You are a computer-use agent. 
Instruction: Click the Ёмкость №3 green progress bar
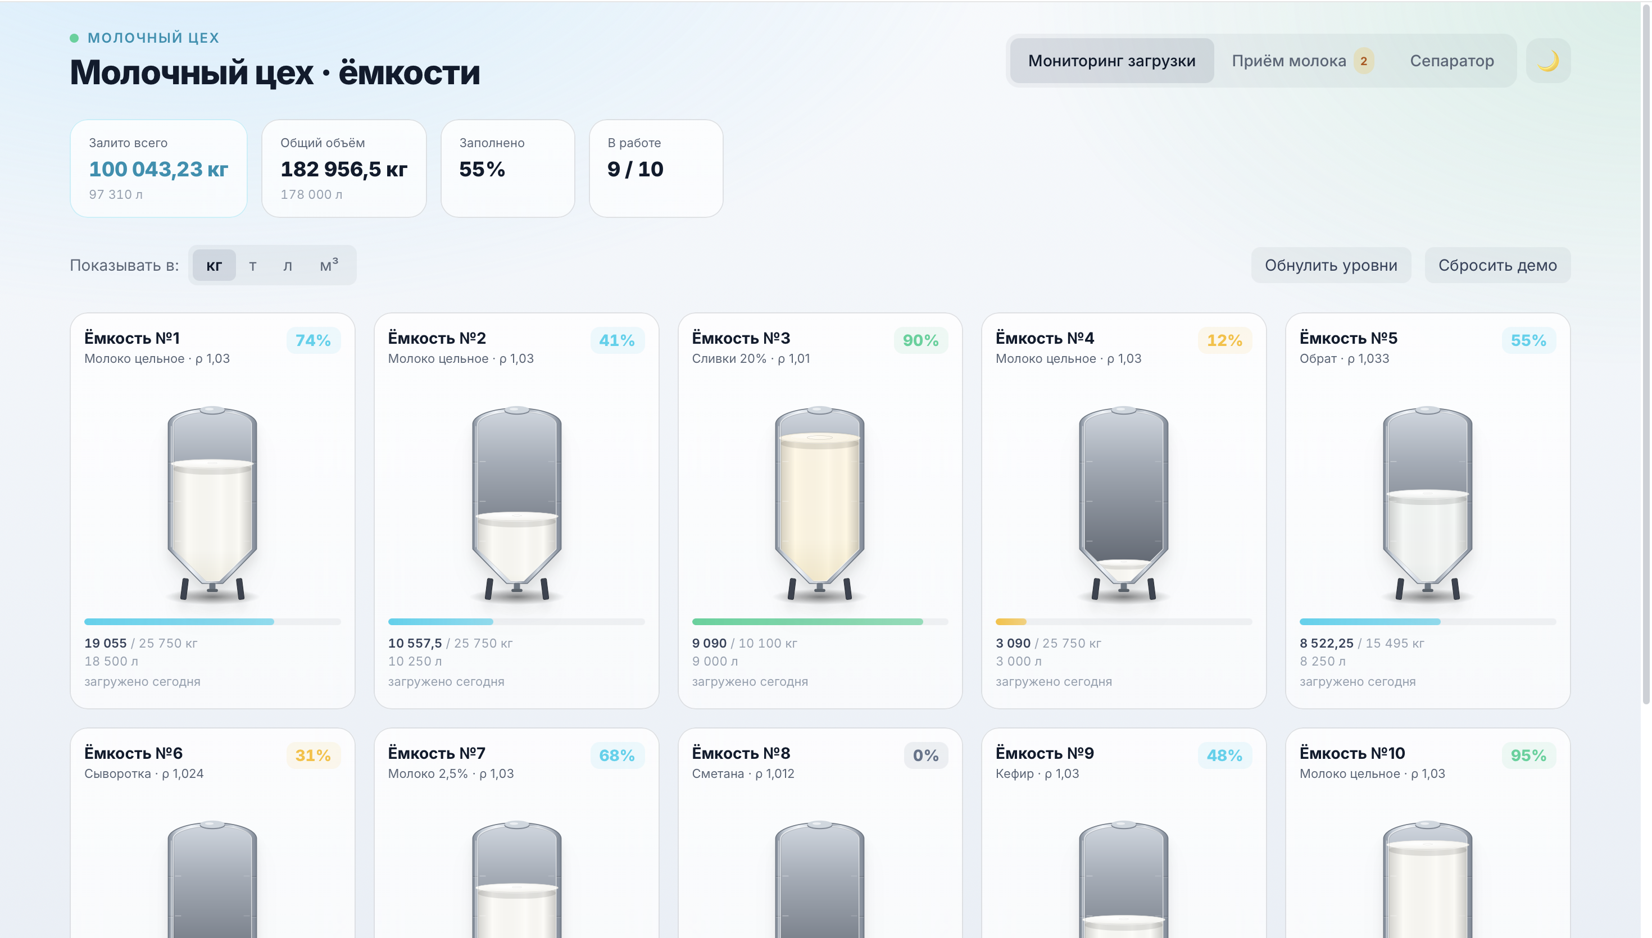[x=820, y=622]
